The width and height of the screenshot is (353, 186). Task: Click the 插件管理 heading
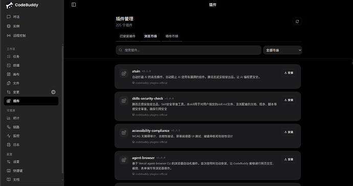click(124, 19)
